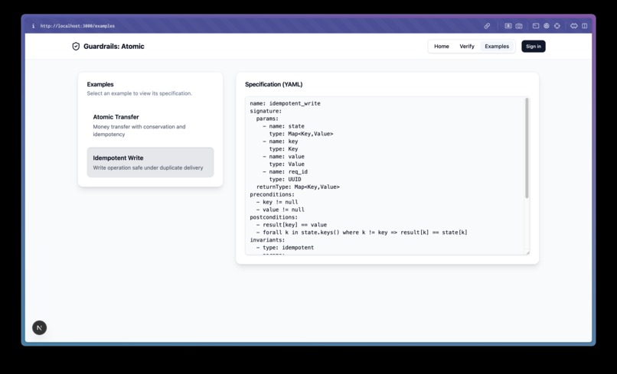Click the "Money transfer with conservation" description
The image size is (617, 374).
click(x=139, y=131)
